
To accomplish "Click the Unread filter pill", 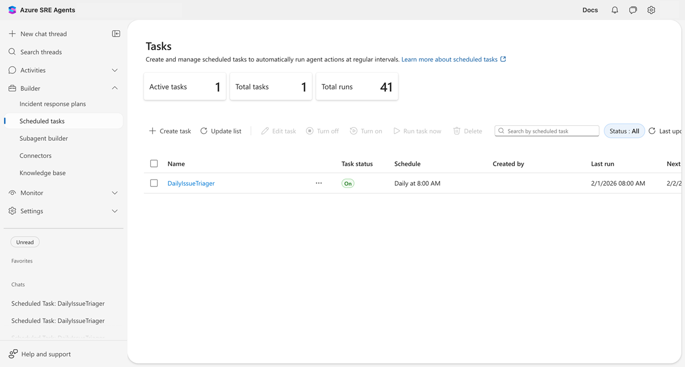I will (x=25, y=242).
